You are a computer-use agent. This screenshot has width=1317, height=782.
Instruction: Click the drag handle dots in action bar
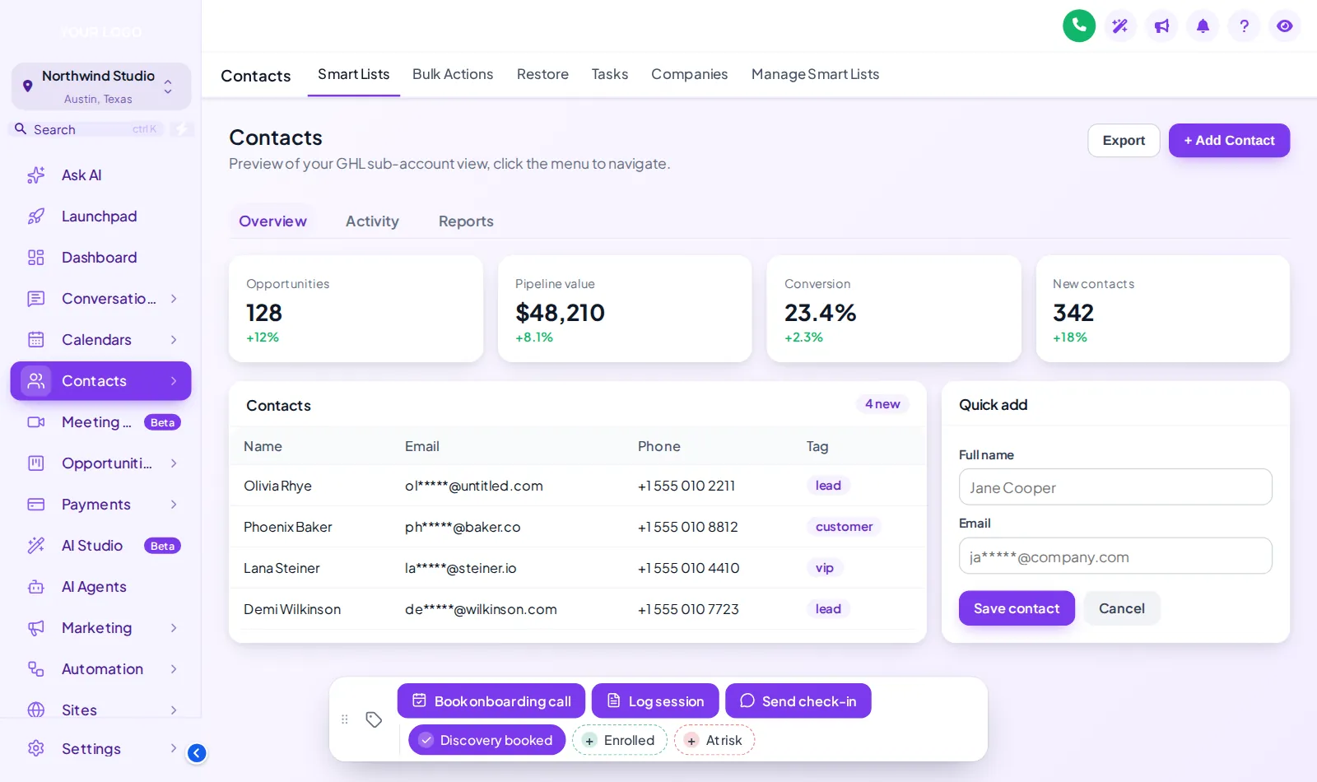coord(345,719)
